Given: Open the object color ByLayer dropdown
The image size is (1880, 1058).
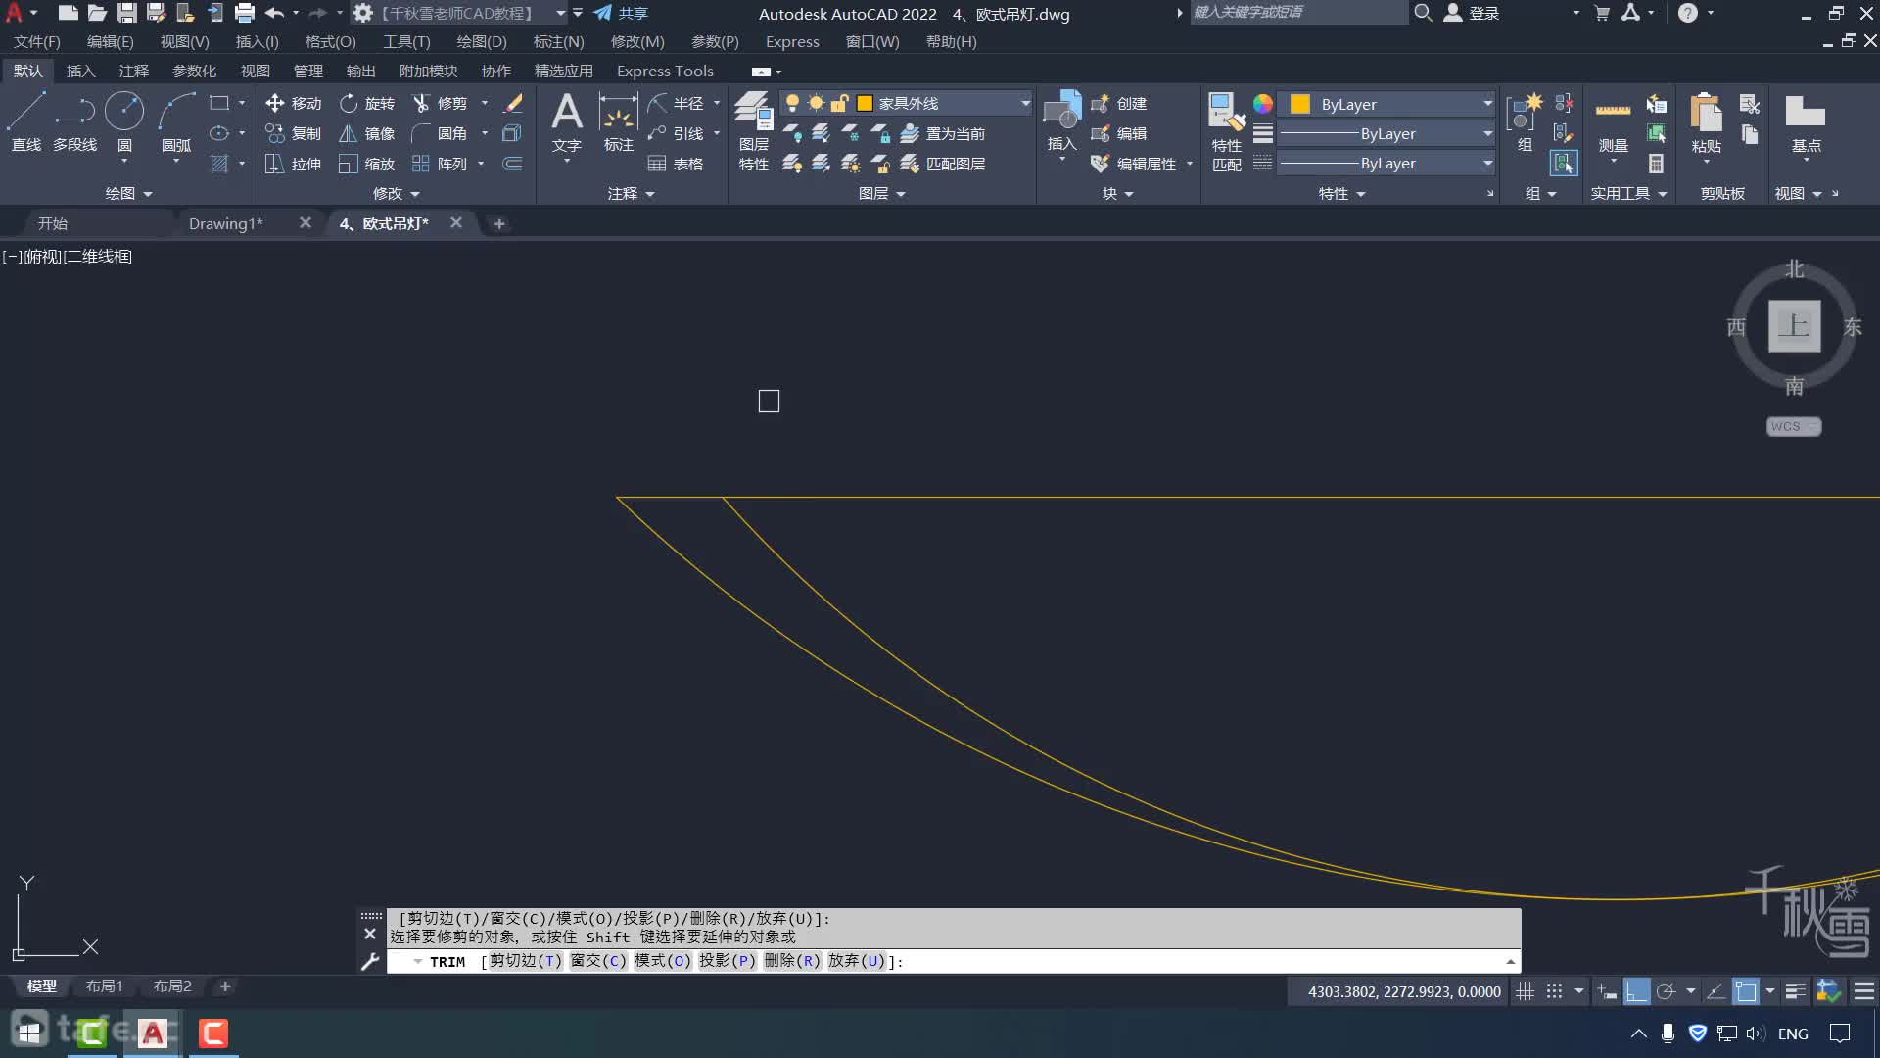Looking at the screenshot, I should 1386,104.
